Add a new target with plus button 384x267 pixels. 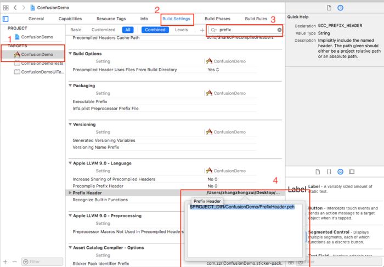5,262
